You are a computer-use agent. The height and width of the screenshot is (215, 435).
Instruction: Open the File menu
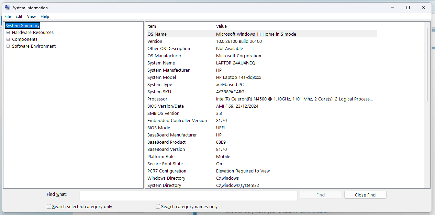click(7, 16)
